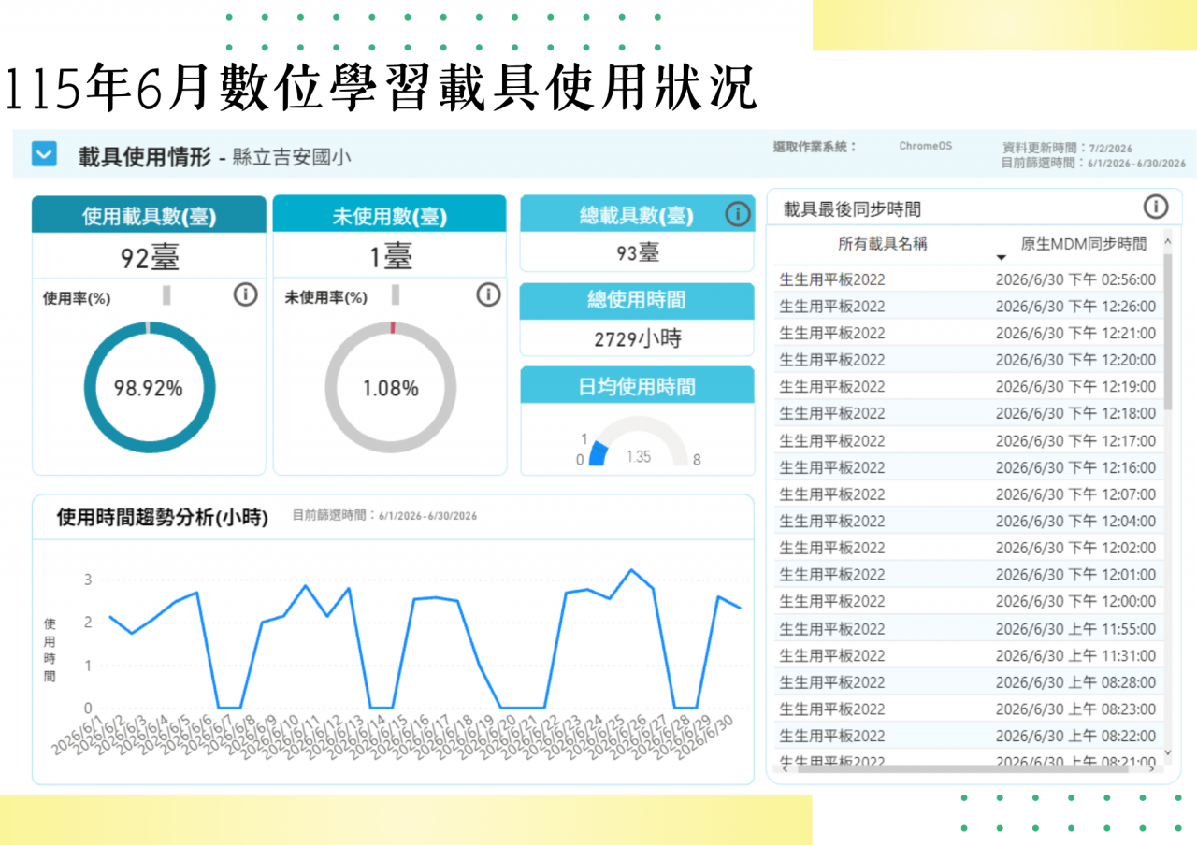Click right arrow of horizontal scrollbar
Image resolution: width=1197 pixels, height=845 pixels.
click(1154, 768)
